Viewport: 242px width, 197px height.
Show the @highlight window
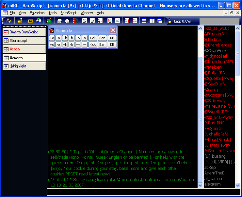(x=24, y=66)
